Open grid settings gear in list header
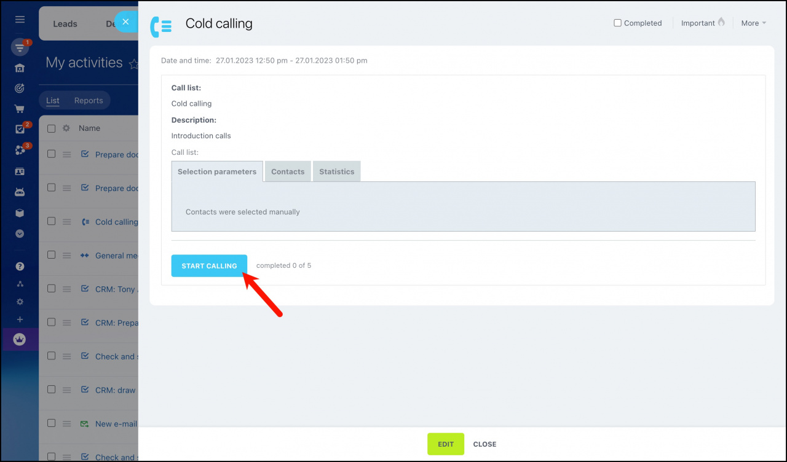The height and width of the screenshot is (462, 787). [66, 128]
